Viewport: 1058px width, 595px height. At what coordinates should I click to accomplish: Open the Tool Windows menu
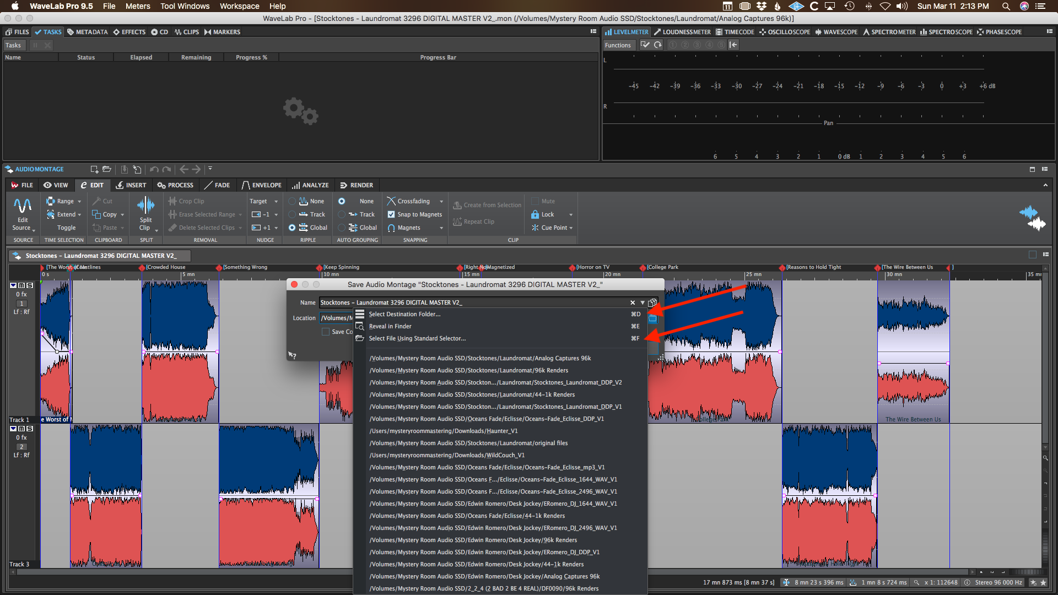tap(185, 6)
